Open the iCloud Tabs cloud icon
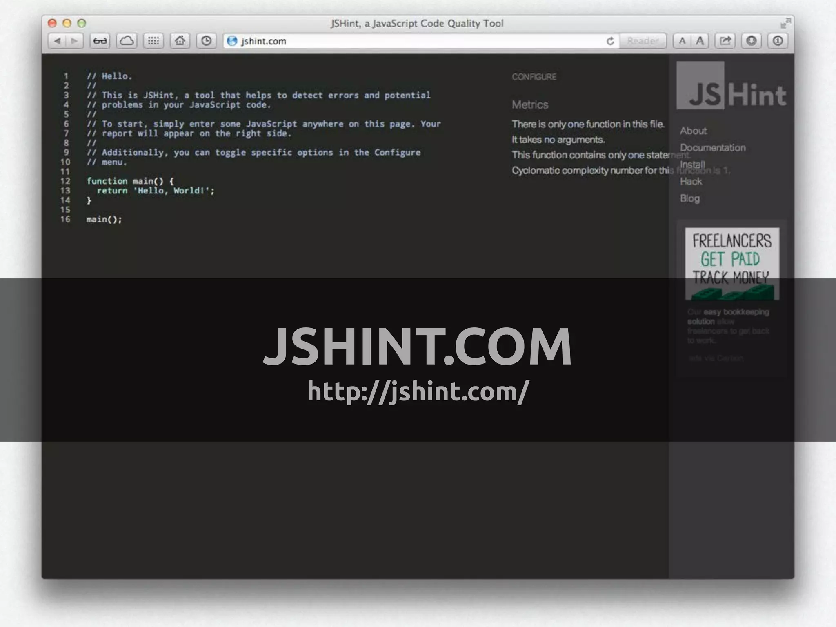836x627 pixels. [127, 41]
